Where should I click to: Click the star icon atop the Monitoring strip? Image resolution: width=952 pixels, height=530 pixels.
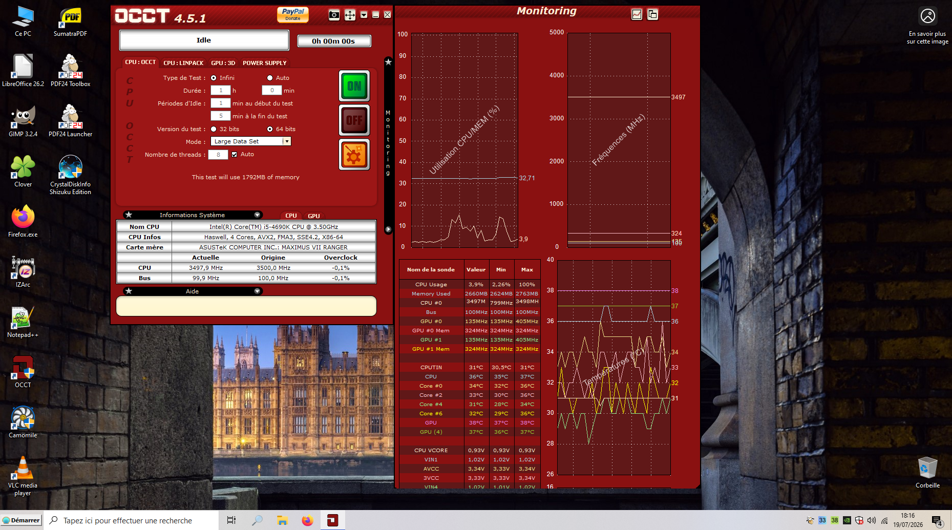coord(388,62)
